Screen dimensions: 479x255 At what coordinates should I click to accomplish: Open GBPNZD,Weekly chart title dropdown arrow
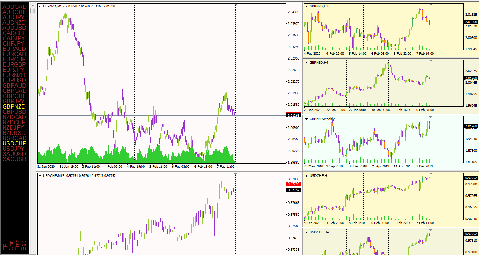click(x=306, y=119)
